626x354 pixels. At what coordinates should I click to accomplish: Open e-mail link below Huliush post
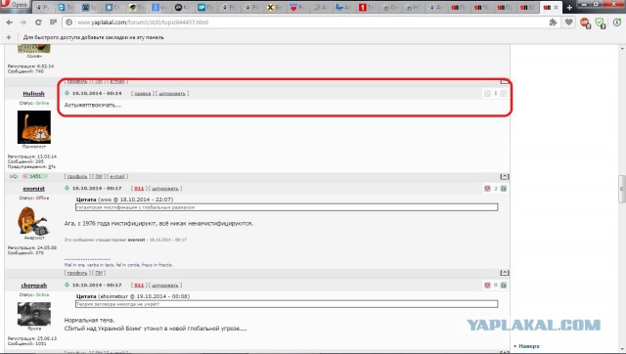pyautogui.click(x=117, y=176)
